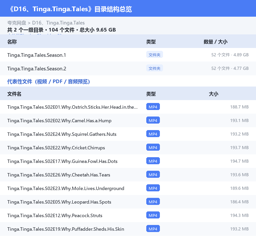Click the MP4 tag on the Camel row

coord(153,120)
